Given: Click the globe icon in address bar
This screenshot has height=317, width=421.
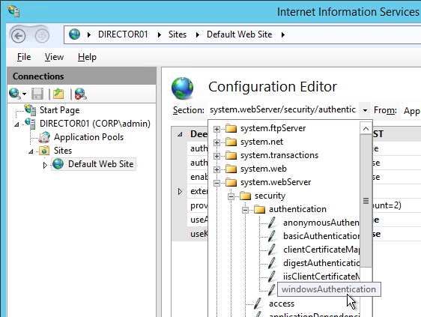Looking at the screenshot, I should coord(74,34).
